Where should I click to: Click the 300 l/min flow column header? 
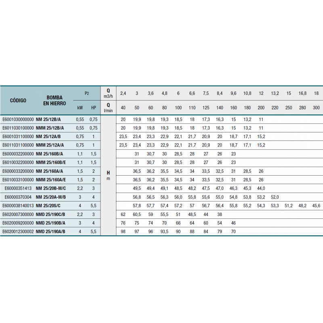click(316, 108)
